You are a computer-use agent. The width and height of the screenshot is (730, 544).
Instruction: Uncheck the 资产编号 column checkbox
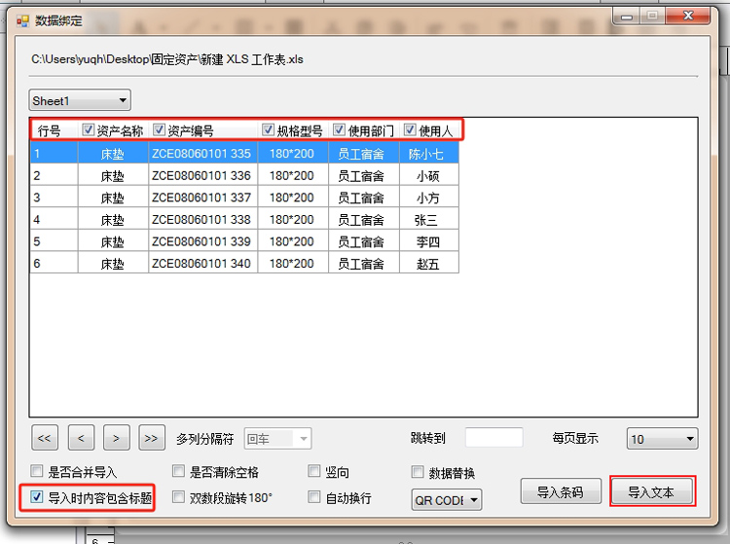160,130
